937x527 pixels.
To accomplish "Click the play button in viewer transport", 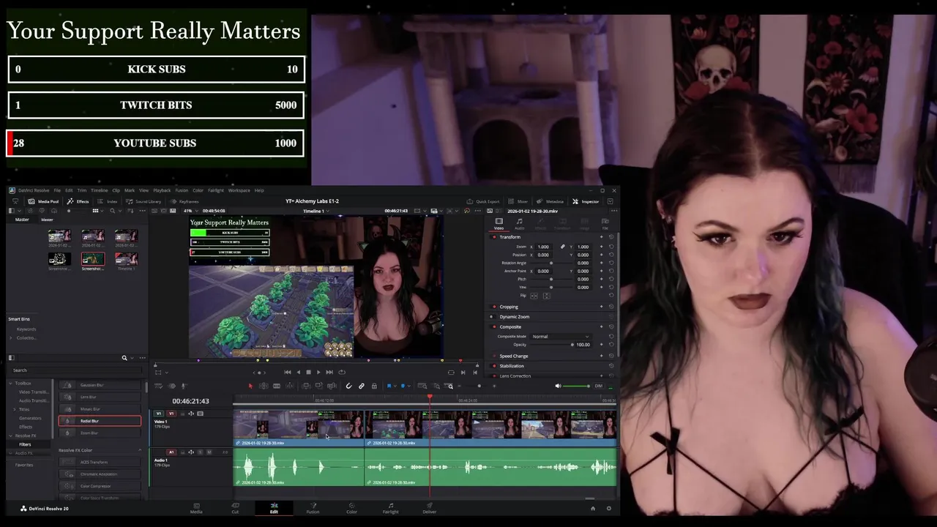I will click(318, 372).
